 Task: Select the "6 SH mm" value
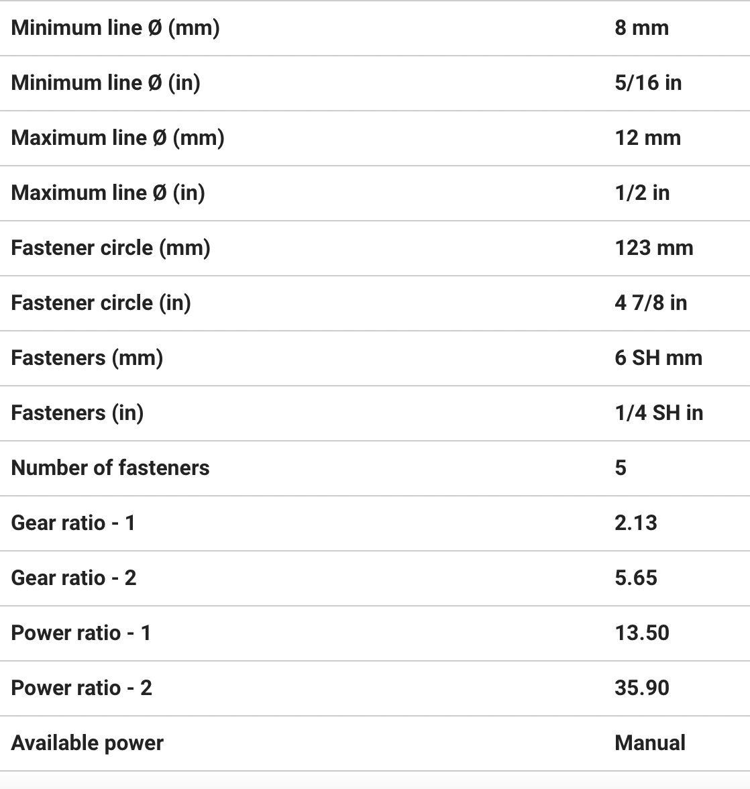click(x=658, y=358)
